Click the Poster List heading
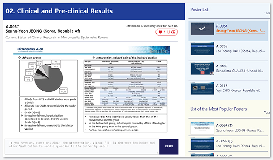This screenshot has height=160, width=273. [199, 10]
